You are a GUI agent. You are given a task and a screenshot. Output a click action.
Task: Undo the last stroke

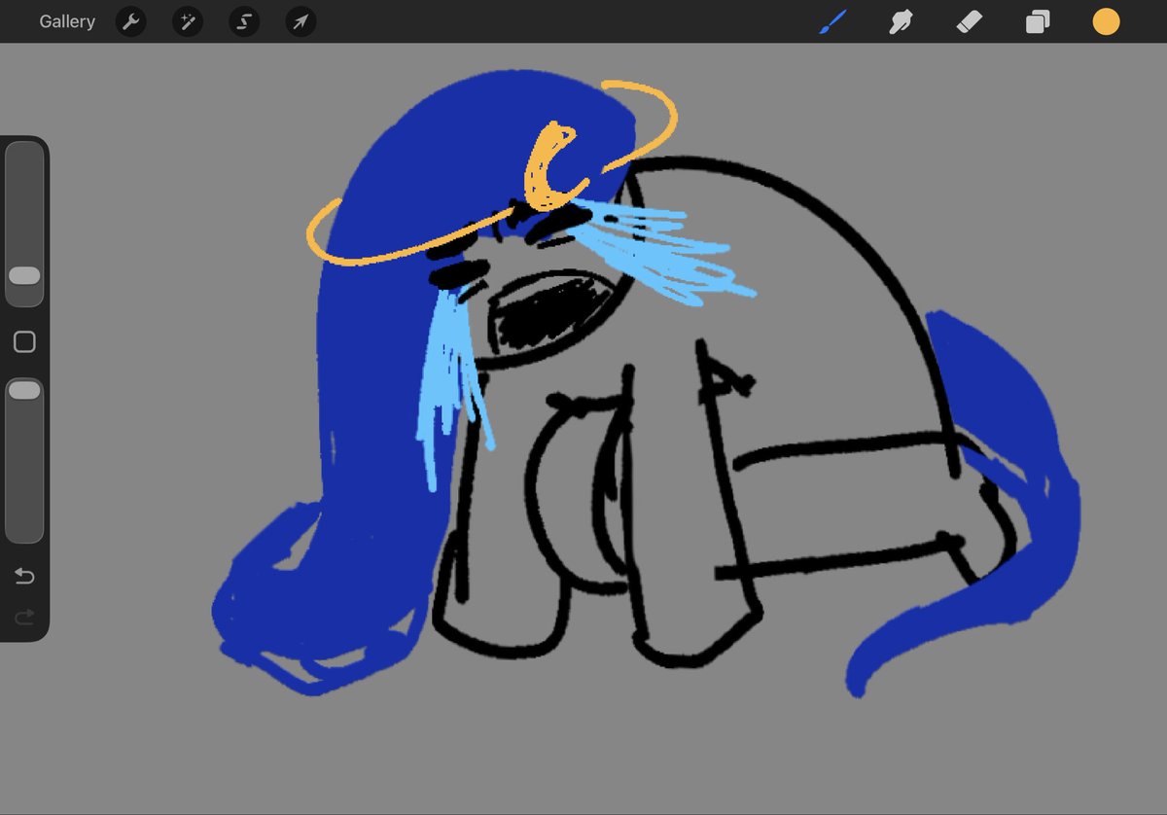click(24, 577)
